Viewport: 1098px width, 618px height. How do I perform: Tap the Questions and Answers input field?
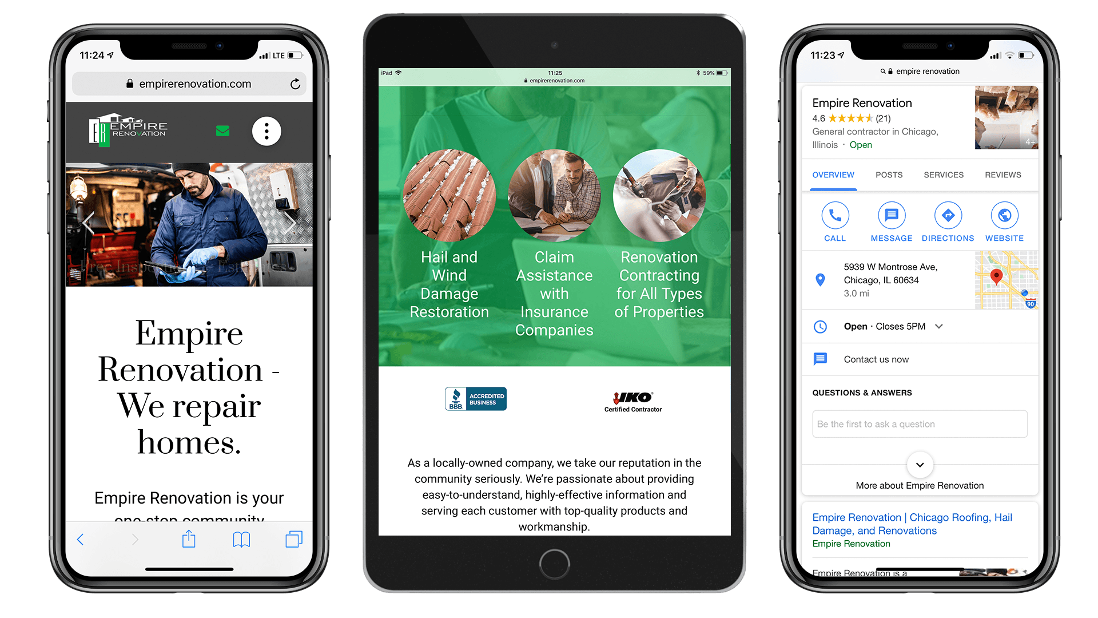[x=918, y=423]
